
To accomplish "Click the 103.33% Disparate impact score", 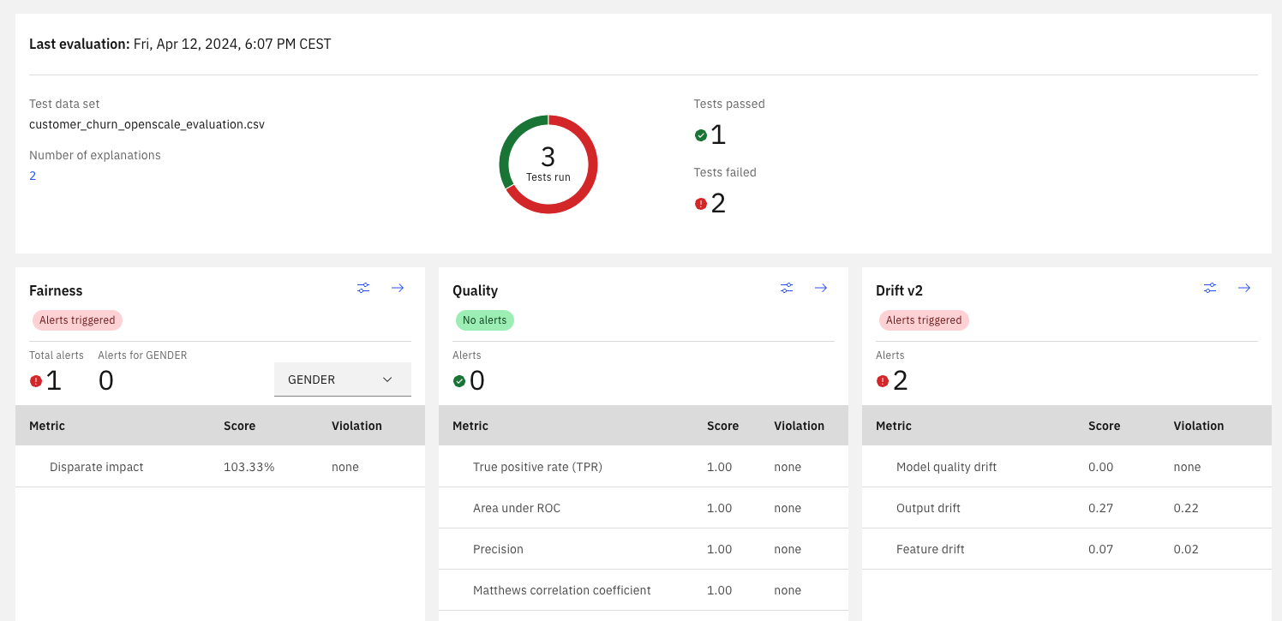I will pos(249,467).
